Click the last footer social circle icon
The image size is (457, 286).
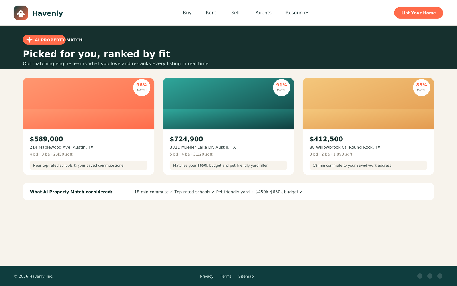[440, 276]
